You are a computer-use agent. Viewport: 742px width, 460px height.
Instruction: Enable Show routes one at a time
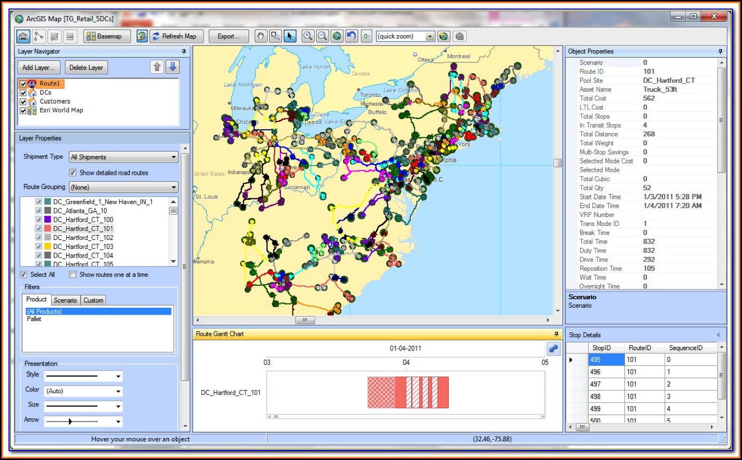point(73,275)
